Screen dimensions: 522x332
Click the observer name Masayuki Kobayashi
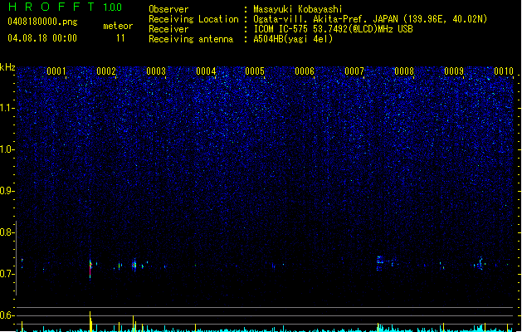pos(298,9)
